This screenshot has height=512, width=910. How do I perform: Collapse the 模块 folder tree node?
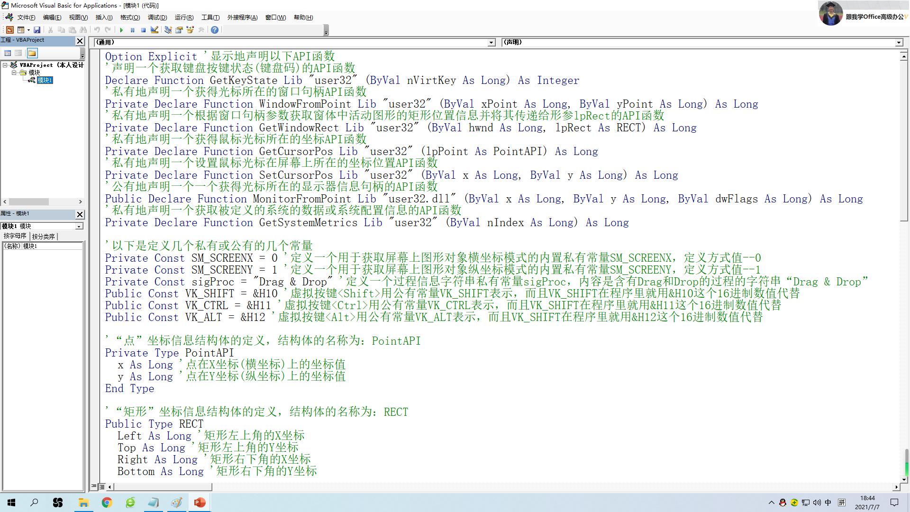(14, 73)
